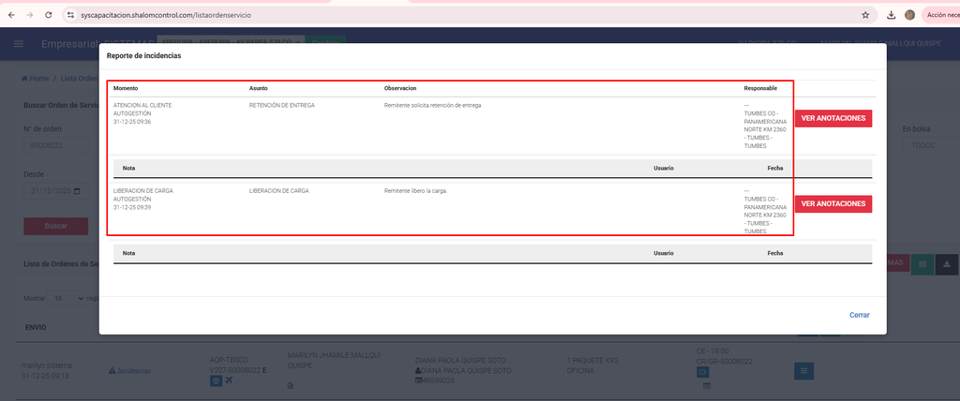Image resolution: width=960 pixels, height=401 pixels.
Task: Click the dark download button above the list
Action: [947, 264]
